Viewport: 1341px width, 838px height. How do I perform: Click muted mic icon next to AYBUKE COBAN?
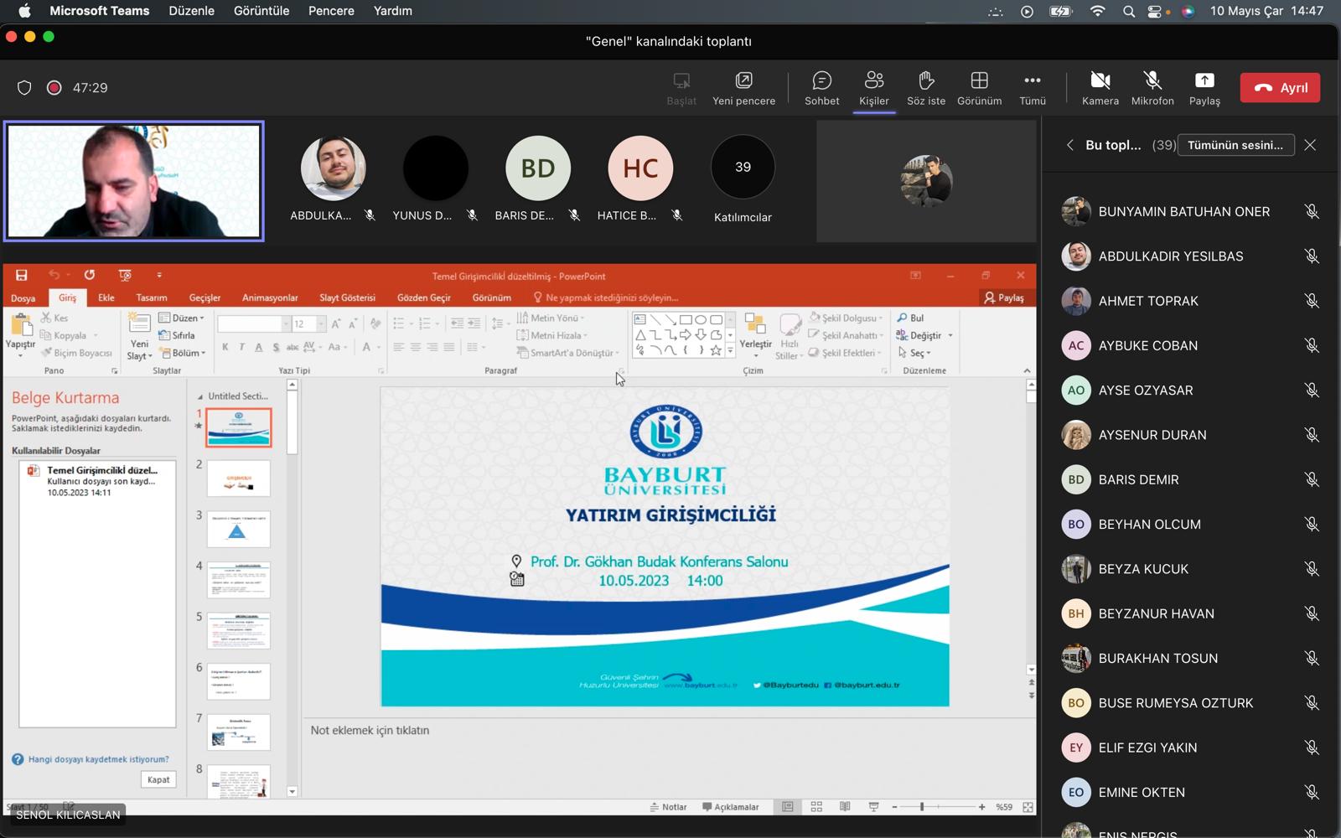click(x=1312, y=345)
